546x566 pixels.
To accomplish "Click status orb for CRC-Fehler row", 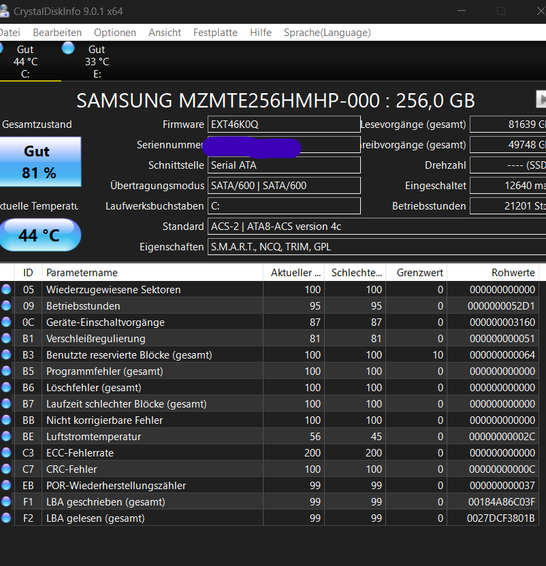I will click(6, 469).
